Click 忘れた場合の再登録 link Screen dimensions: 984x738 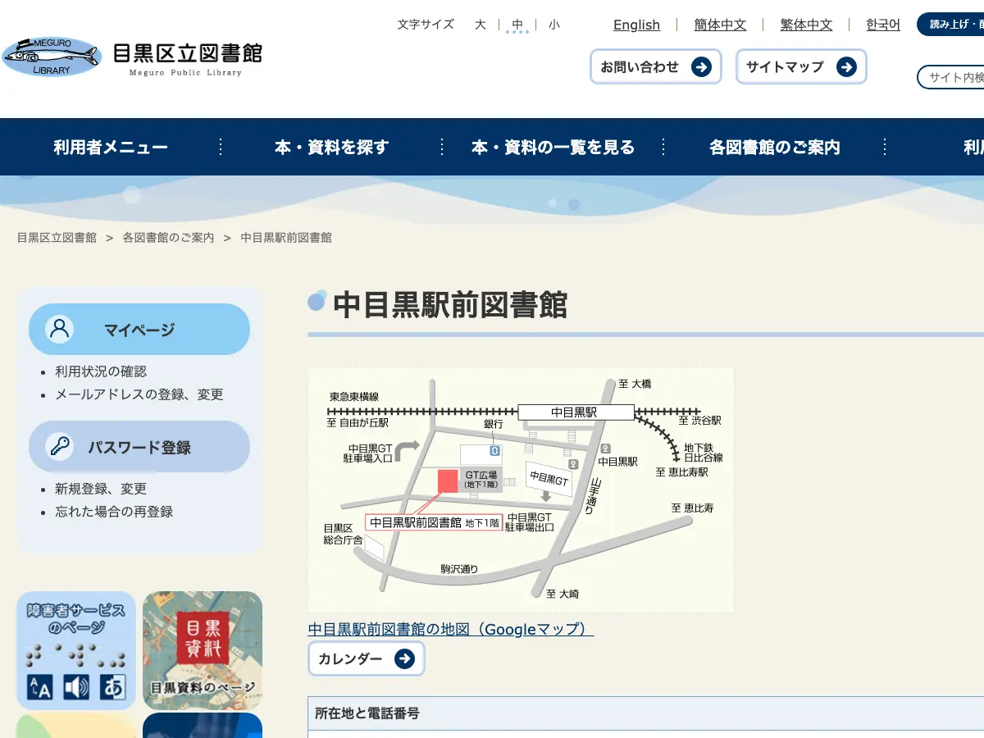pos(114,512)
